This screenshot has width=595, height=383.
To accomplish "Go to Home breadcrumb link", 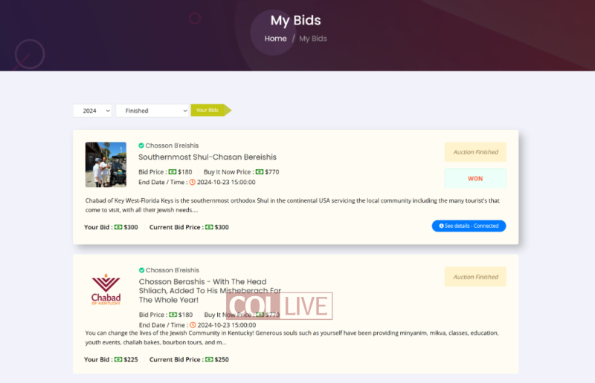I will 275,39.
